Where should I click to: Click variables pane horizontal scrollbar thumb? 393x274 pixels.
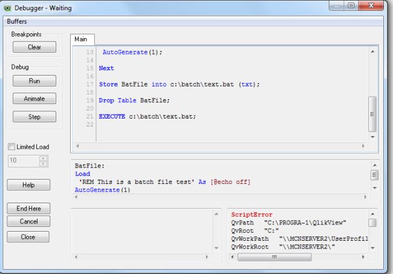click(274, 257)
